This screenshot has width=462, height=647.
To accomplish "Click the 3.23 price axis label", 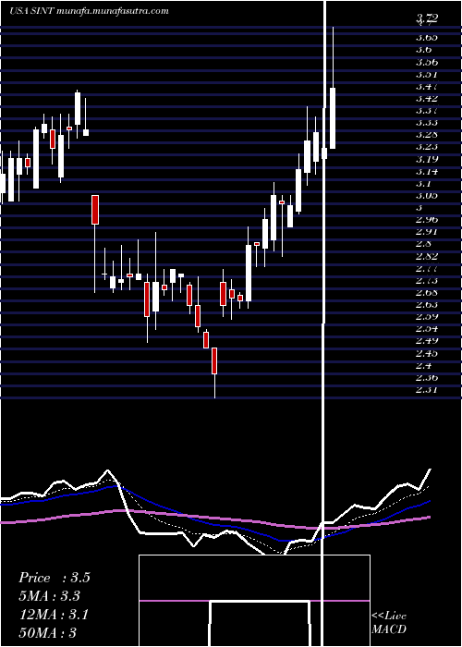I will coord(427,146).
